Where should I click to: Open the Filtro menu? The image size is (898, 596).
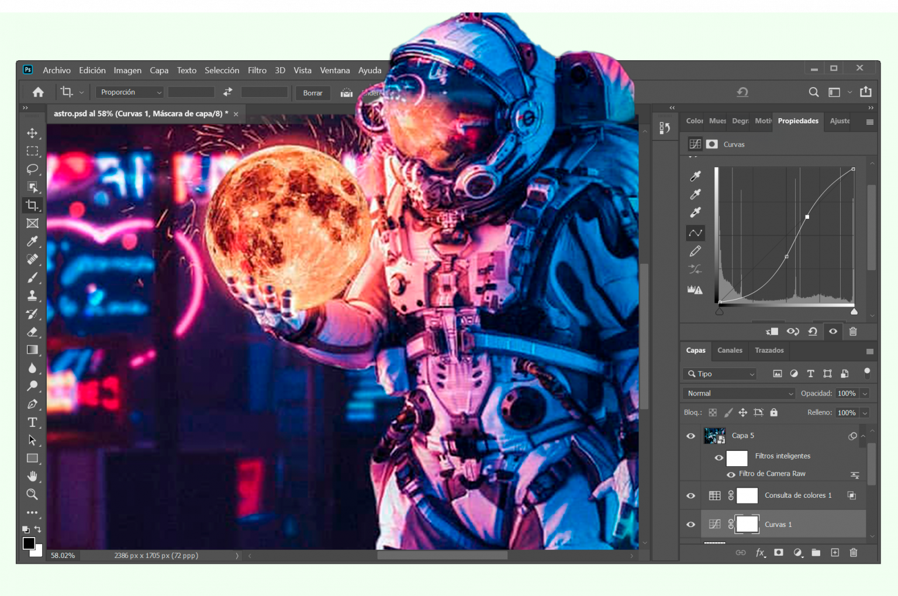(257, 70)
